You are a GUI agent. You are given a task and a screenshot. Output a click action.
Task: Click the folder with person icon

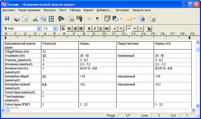tap(79, 19)
